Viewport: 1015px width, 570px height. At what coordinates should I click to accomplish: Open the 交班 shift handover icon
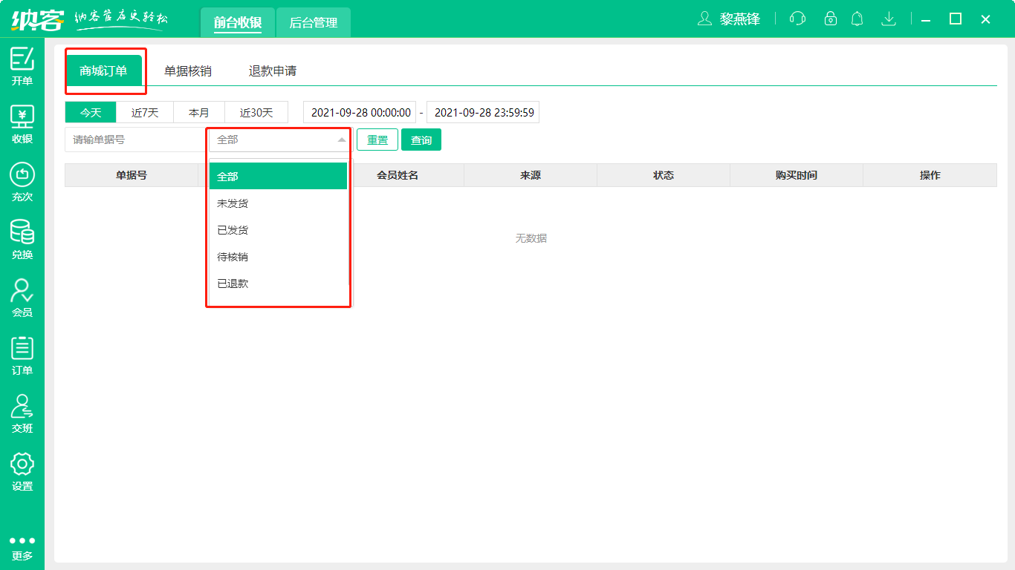tap(22, 413)
